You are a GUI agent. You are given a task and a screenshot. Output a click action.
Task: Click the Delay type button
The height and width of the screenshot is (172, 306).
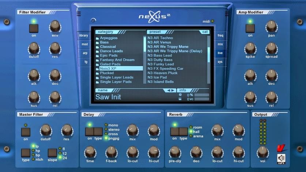(x=98, y=131)
